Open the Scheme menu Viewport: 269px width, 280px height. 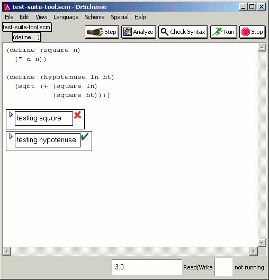tap(95, 17)
